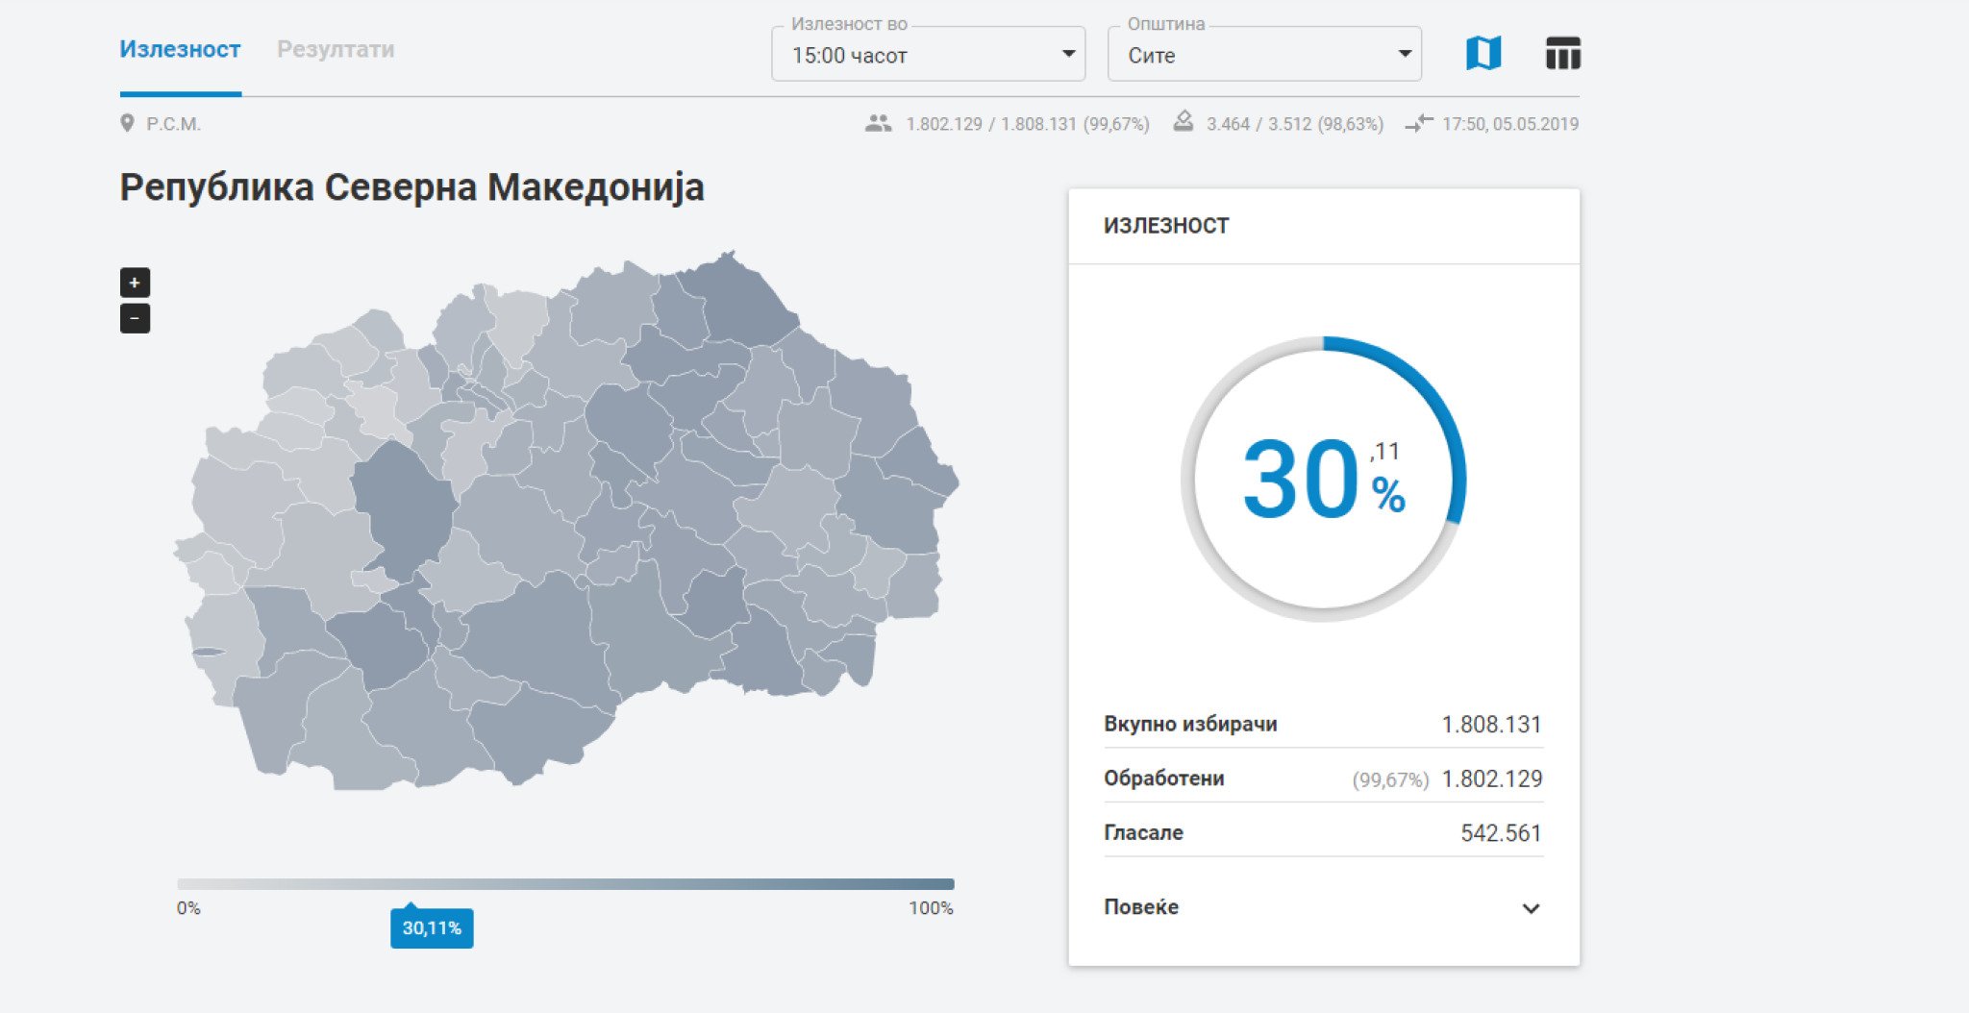This screenshot has height=1013, width=1969.
Task: Click the Гласале 542.561 row
Action: (x=1323, y=832)
